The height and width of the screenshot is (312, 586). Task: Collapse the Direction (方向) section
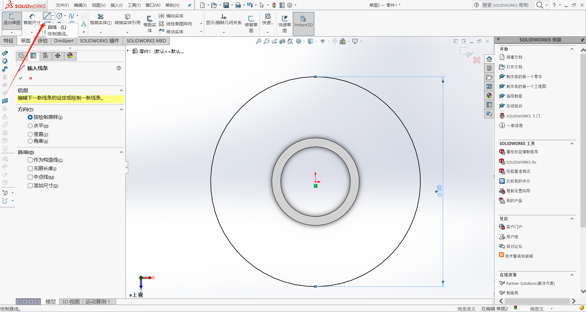[x=121, y=109]
